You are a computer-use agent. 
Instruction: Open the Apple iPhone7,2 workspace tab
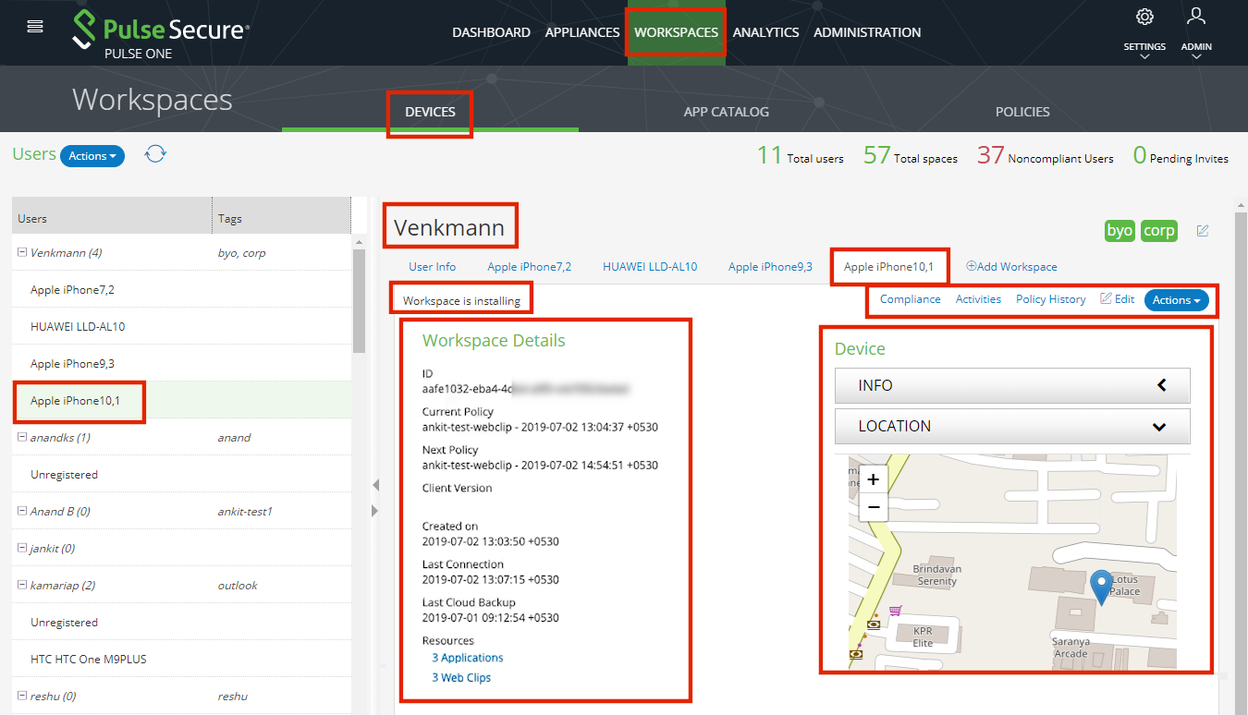(x=530, y=267)
